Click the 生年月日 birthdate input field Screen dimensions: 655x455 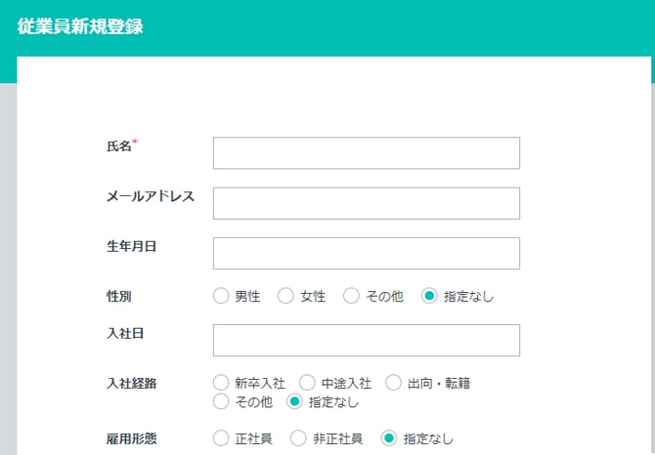tap(366, 253)
